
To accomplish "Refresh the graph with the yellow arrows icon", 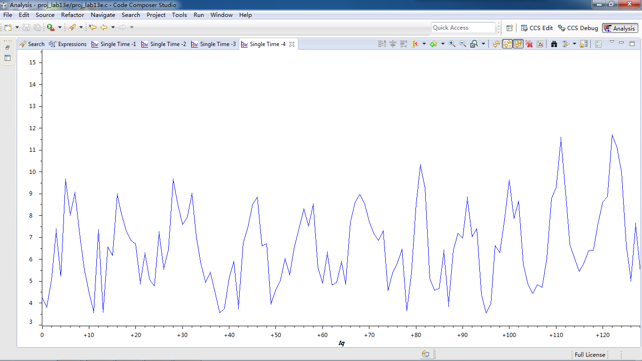I will click(496, 44).
